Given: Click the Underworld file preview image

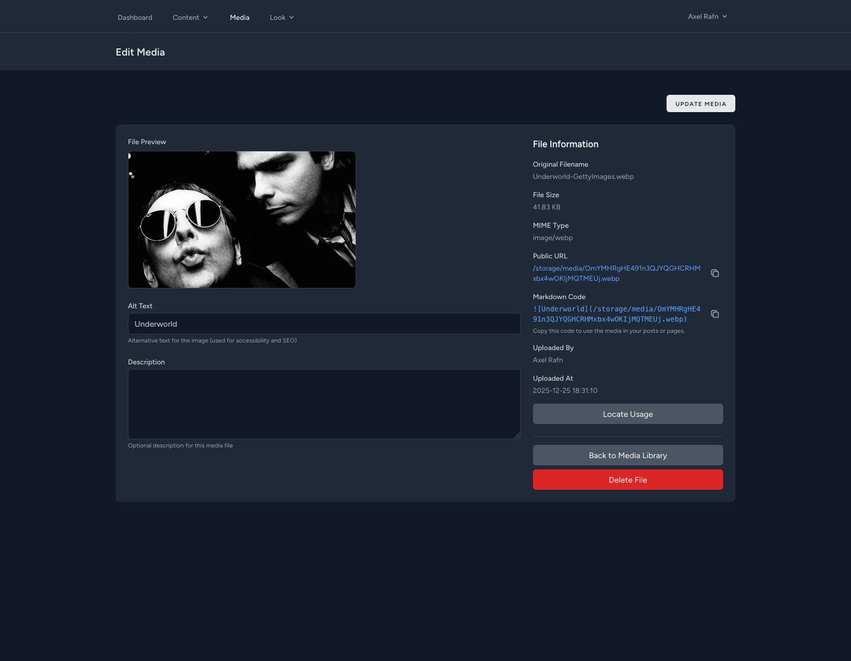Looking at the screenshot, I should (242, 220).
